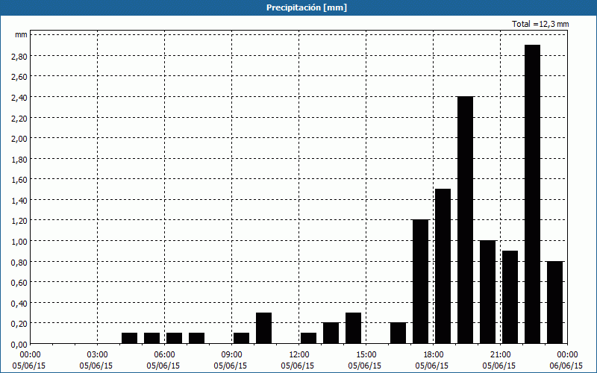The width and height of the screenshot is (597, 373).
Task: Click the 1,80 y-axis value
Action: coord(19,159)
